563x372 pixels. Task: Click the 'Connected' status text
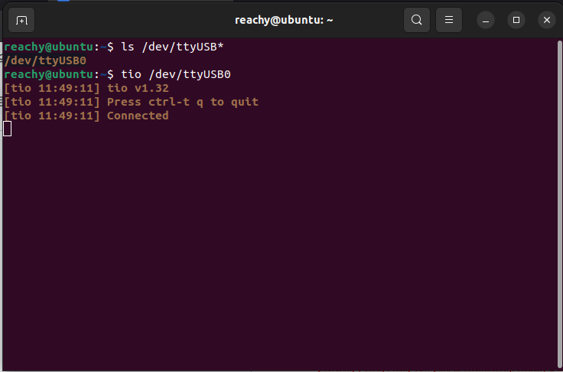[138, 116]
